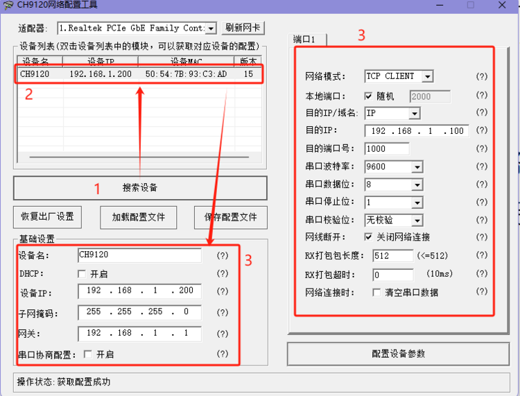Screen dimensions: 520x396
Task: Open the 目的IP/域名 dropdown
Action: 415,114
